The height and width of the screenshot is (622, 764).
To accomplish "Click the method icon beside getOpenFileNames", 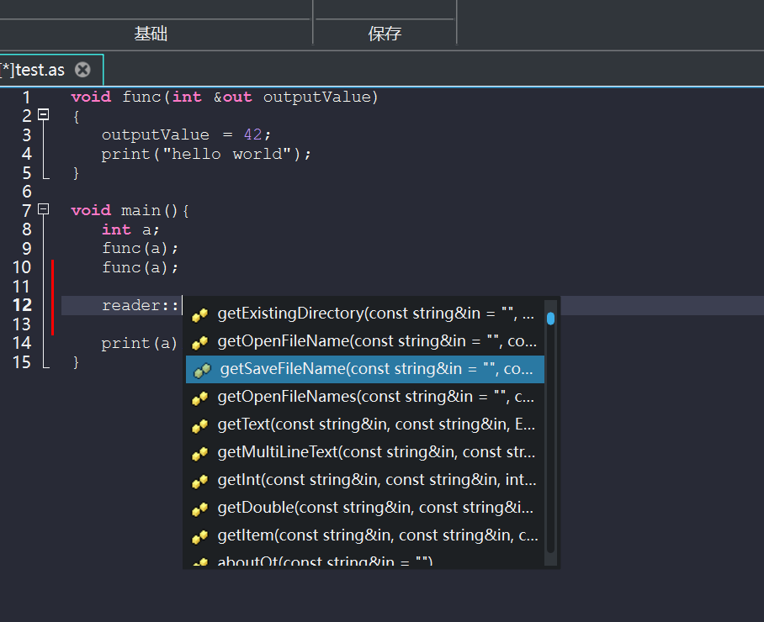I will tap(199, 398).
